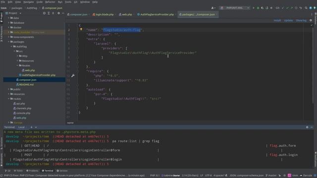The width and height of the screenshot is (317, 178).
Task: Click the Git update project arrow icon
Action: click(x=283, y=8)
